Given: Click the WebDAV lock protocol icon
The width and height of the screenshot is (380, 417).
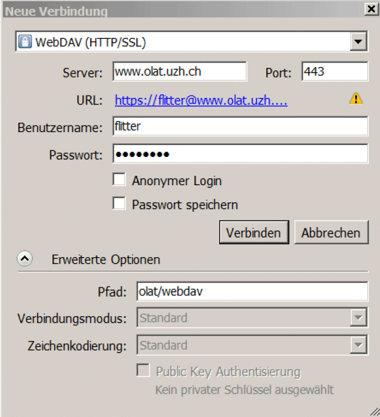Looking at the screenshot, I should [25, 42].
